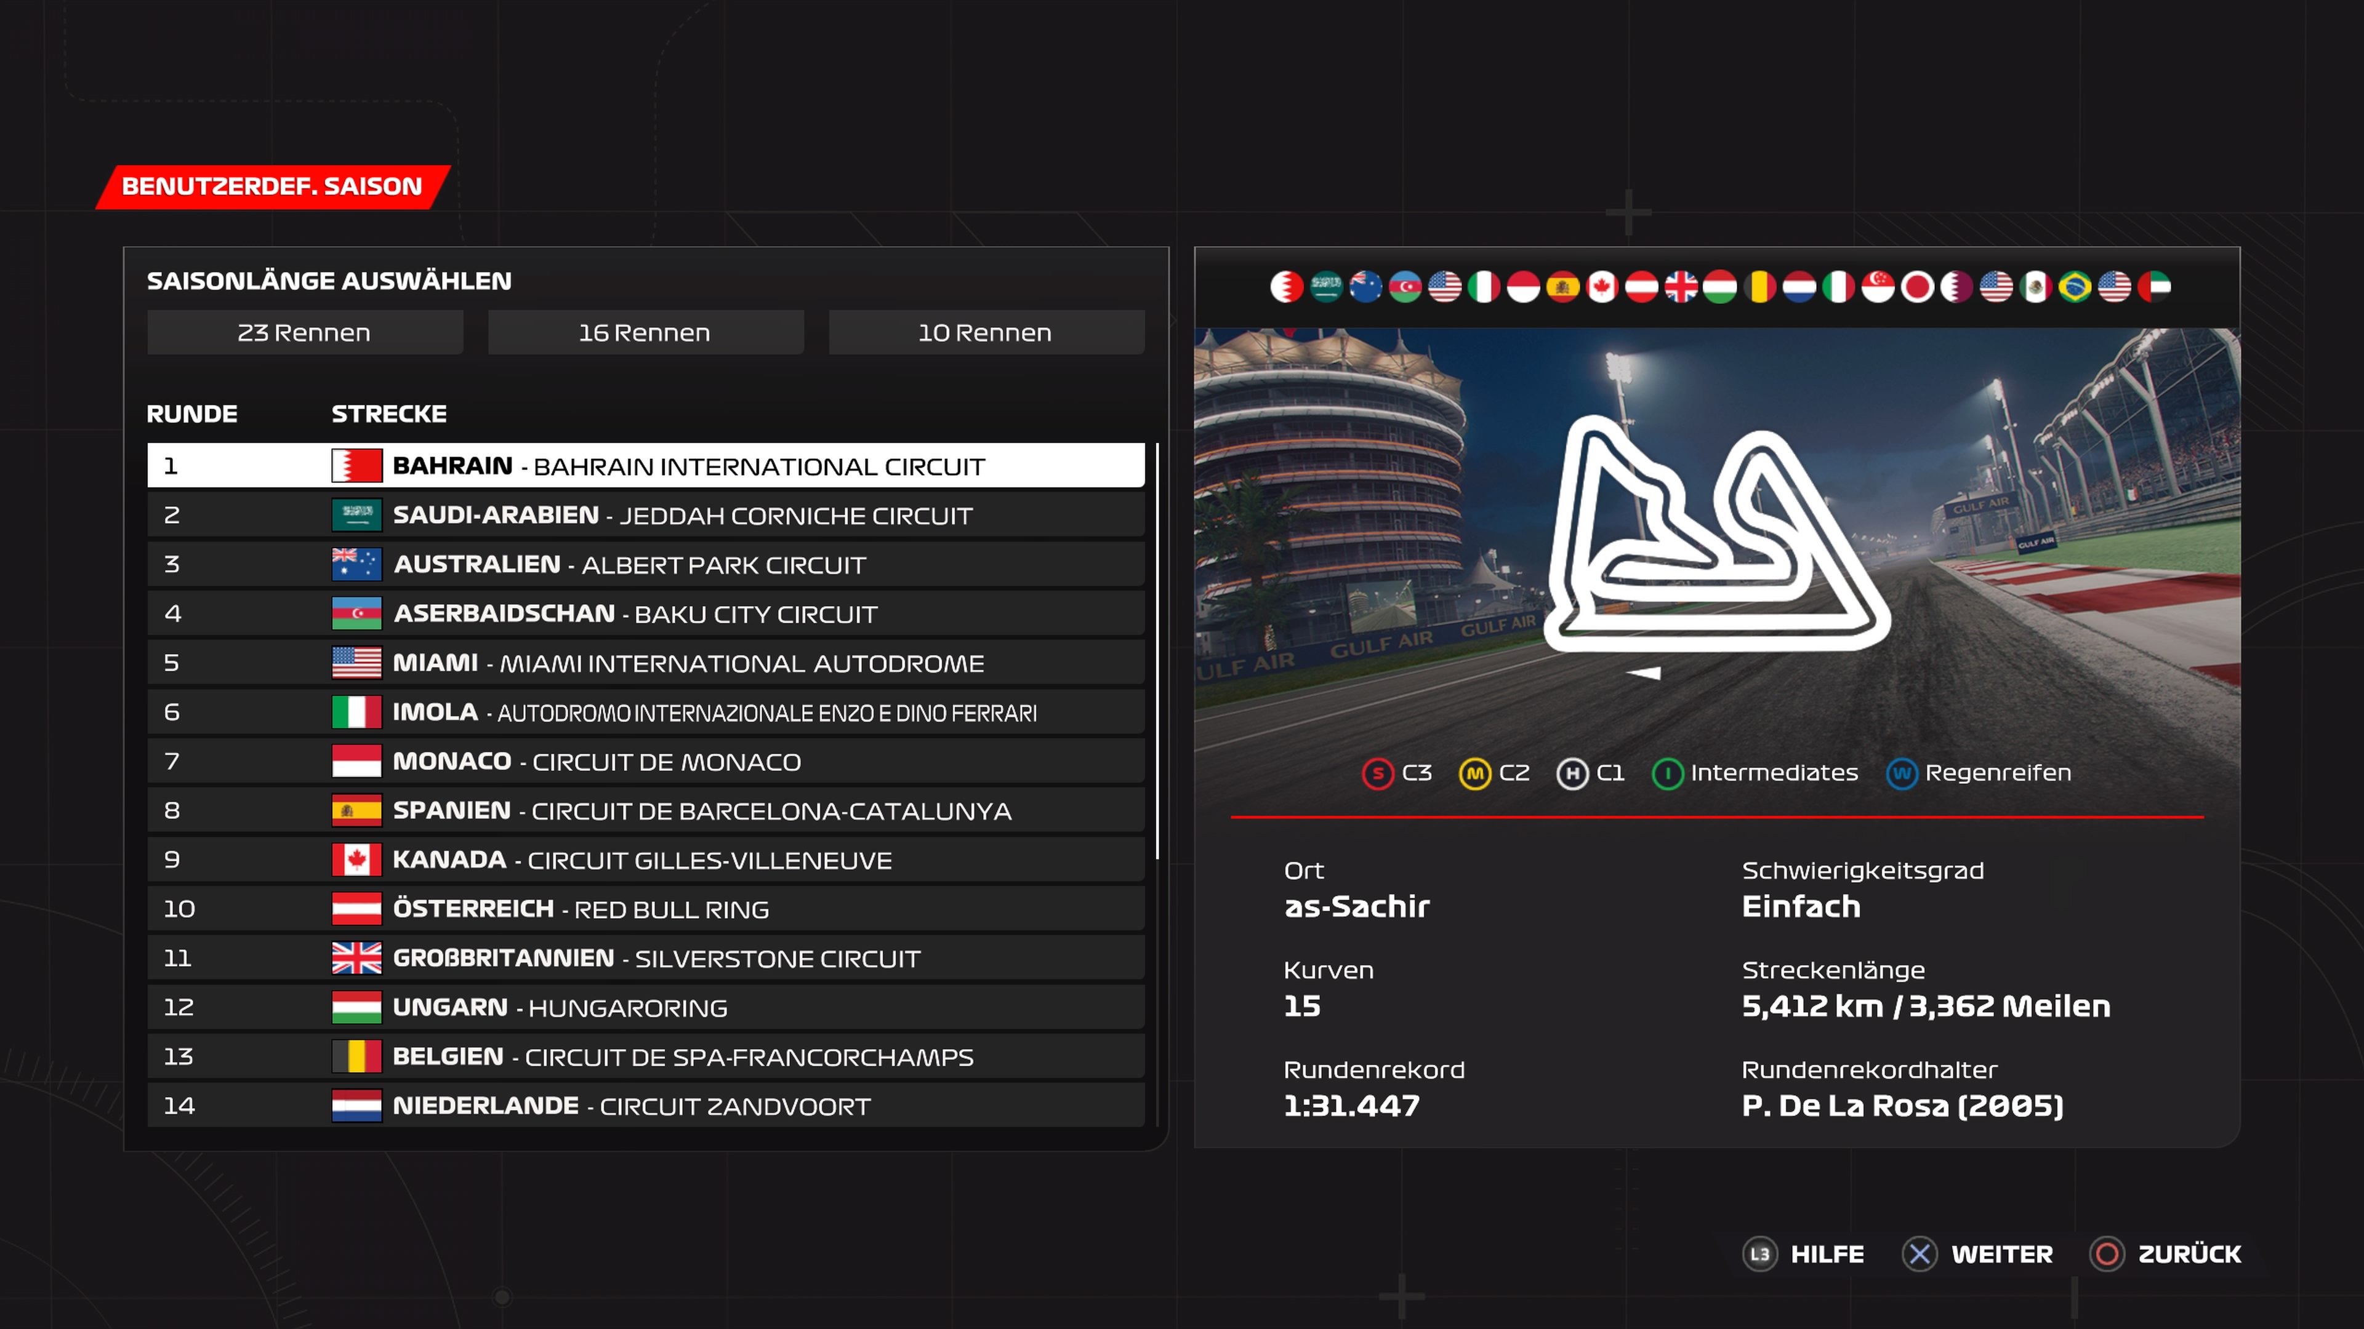This screenshot has width=2364, height=1329.
Task: Click the ZURÜCK back button
Action: [2166, 1254]
